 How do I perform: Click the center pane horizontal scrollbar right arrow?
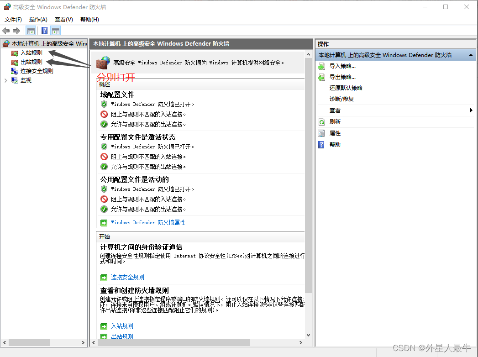[301, 343]
